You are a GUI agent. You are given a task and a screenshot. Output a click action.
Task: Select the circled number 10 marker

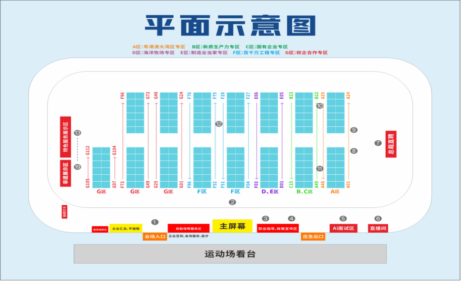tap(319, 106)
